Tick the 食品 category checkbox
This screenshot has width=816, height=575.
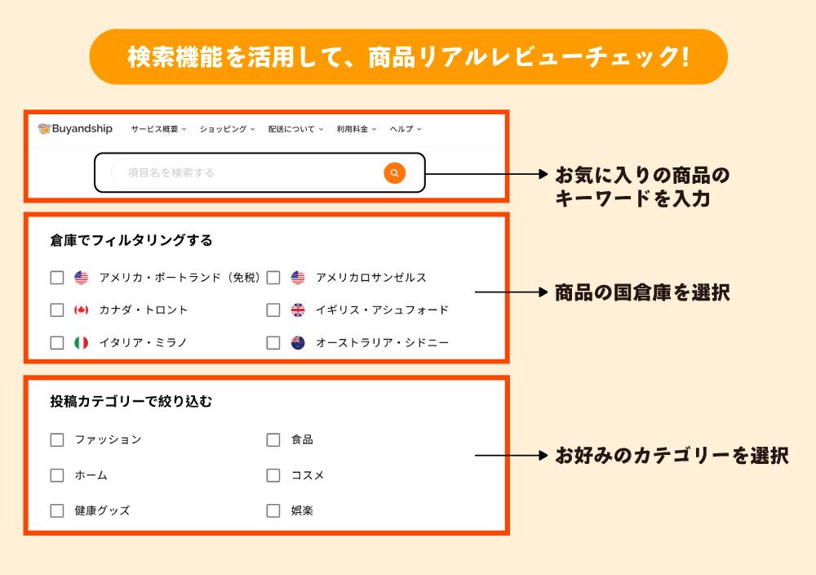[x=273, y=440]
